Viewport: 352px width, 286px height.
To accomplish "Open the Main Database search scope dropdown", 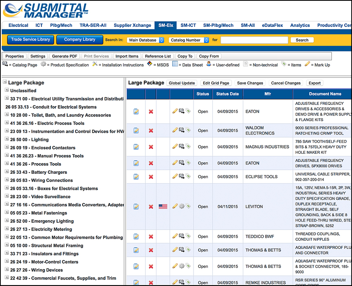I will coord(145,40).
